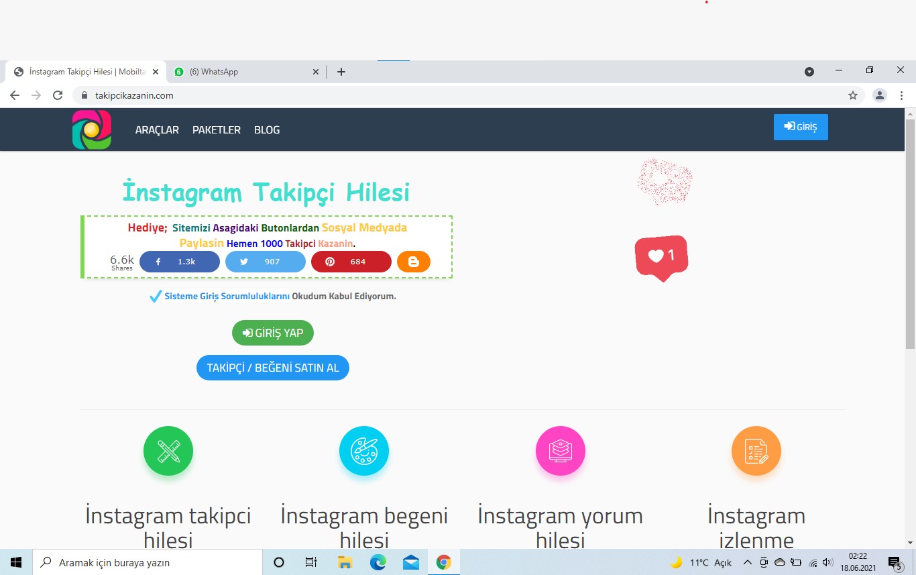Open Meet Now from the system tray
This screenshot has height=575, width=916.
(x=764, y=562)
